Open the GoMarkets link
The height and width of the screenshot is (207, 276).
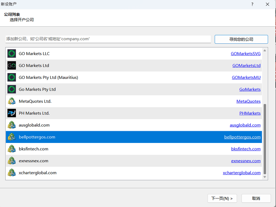(250, 90)
